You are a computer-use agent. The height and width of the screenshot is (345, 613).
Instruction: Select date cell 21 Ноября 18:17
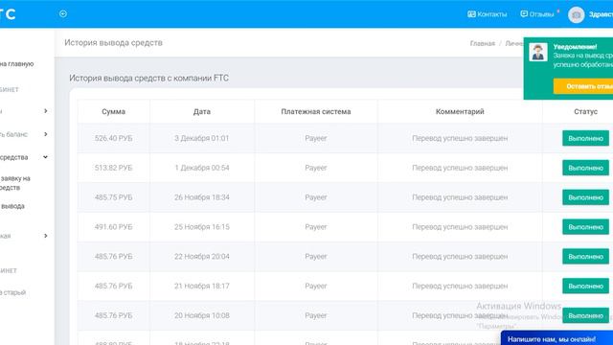pyautogui.click(x=202, y=286)
